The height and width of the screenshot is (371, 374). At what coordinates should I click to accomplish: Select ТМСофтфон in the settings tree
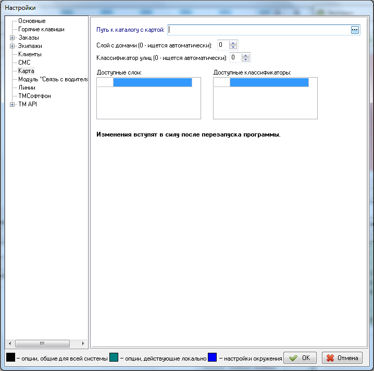click(34, 96)
